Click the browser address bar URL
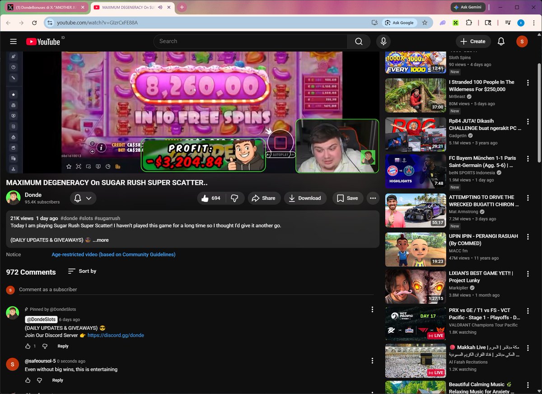542x394 pixels. point(98,23)
